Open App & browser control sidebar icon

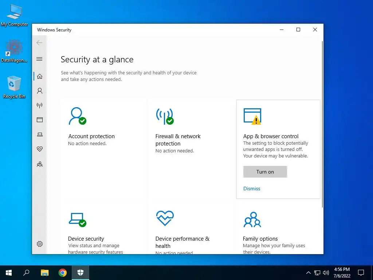coord(40,120)
